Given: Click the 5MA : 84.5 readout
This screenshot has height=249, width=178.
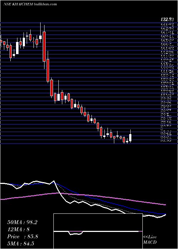Looking at the screenshot, I should point(21,244).
